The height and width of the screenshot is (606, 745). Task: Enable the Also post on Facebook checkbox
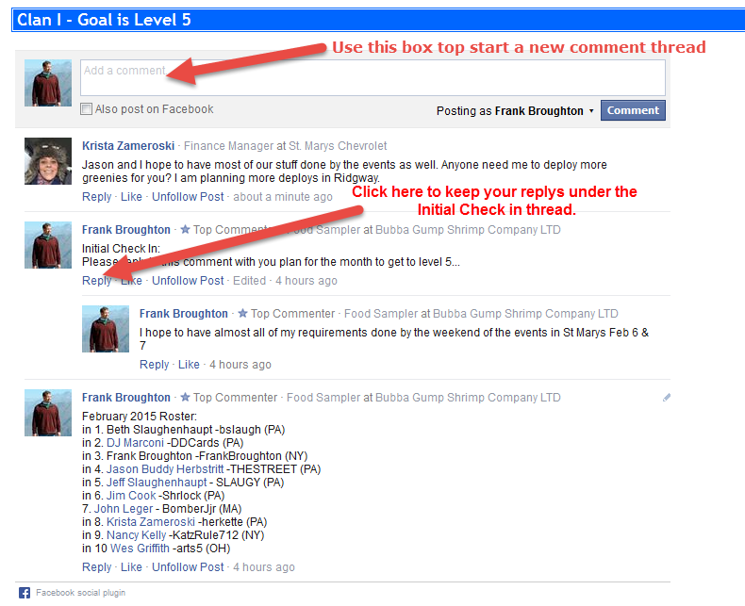coord(86,109)
